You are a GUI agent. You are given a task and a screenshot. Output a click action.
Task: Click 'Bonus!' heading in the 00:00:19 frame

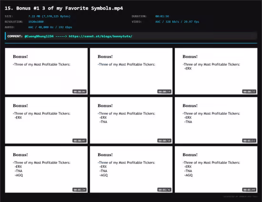coord(105,57)
